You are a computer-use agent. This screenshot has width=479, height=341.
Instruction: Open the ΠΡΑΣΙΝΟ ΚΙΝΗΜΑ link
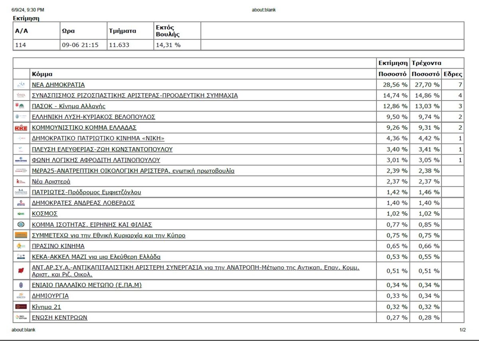(58, 246)
